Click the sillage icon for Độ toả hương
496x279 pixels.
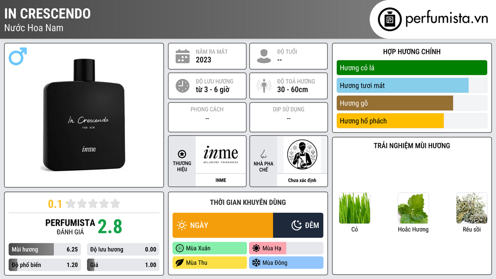click(264, 86)
